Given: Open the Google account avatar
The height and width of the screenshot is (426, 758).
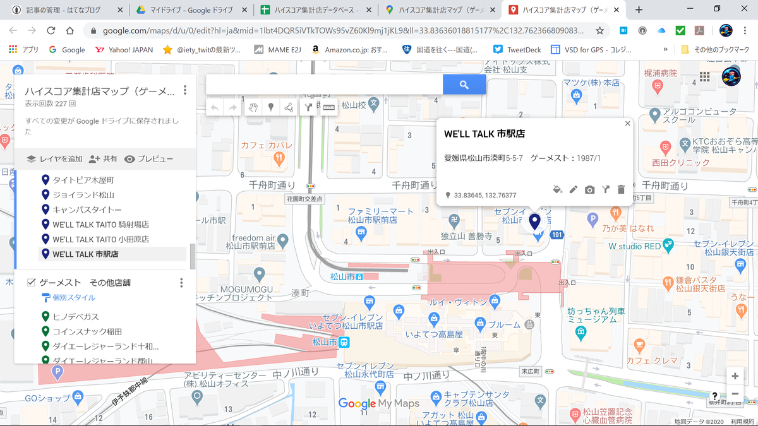Looking at the screenshot, I should point(731,77).
